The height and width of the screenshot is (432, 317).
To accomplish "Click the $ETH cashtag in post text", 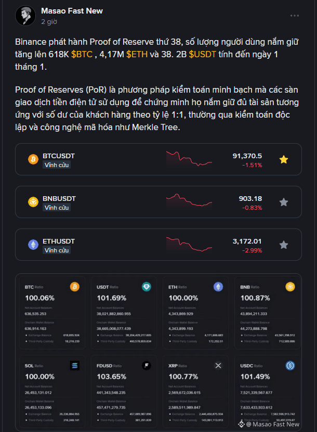I will tap(136, 54).
